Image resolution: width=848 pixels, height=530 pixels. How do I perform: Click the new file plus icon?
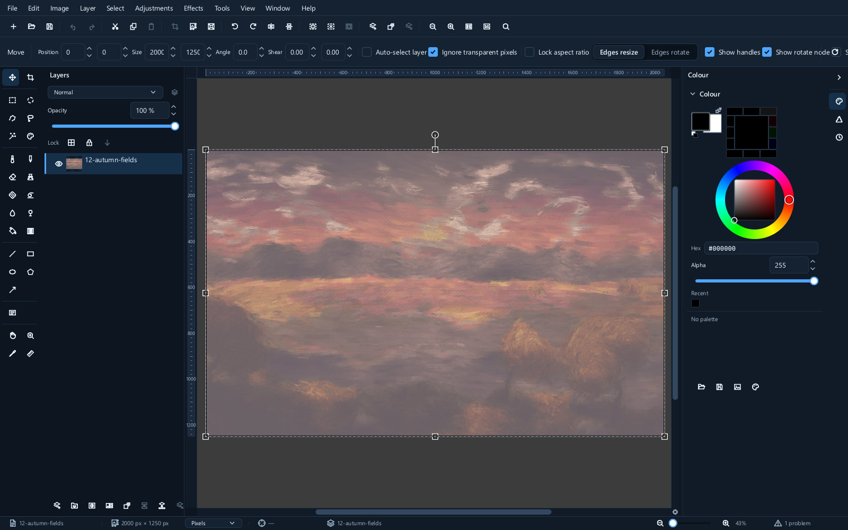(13, 26)
